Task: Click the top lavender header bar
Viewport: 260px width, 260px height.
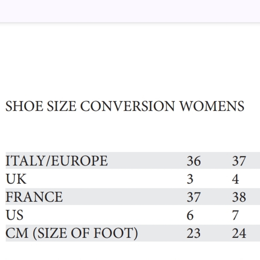Action: coord(130,11)
